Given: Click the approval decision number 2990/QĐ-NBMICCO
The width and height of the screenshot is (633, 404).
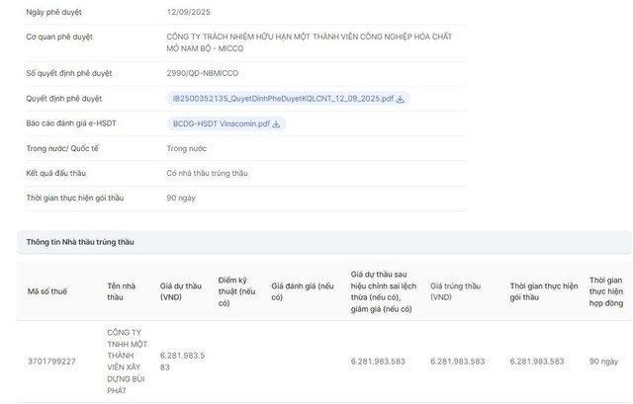Looking at the screenshot, I should [202, 73].
